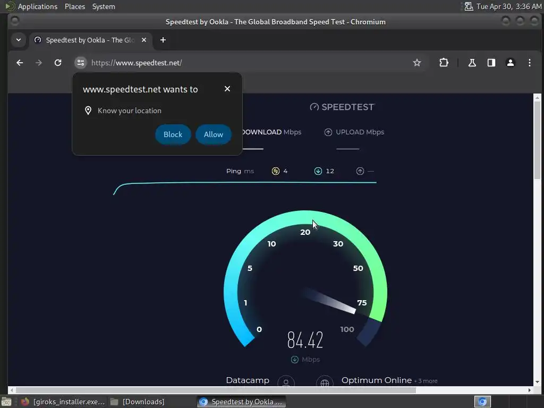Click the location pin icon in popup
544x408 pixels.
click(88, 110)
